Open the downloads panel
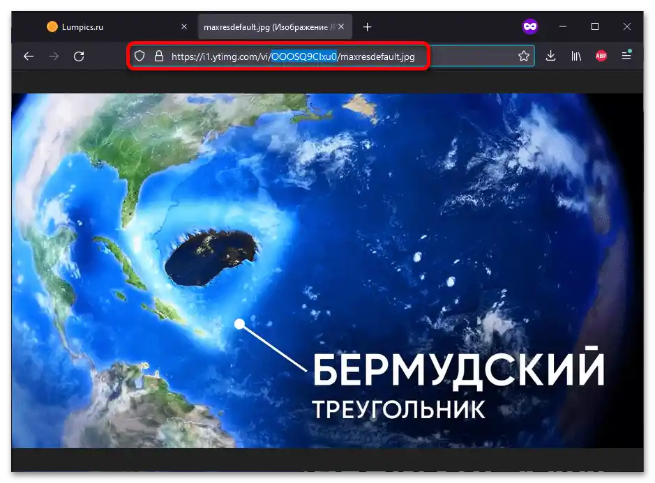 click(x=550, y=56)
